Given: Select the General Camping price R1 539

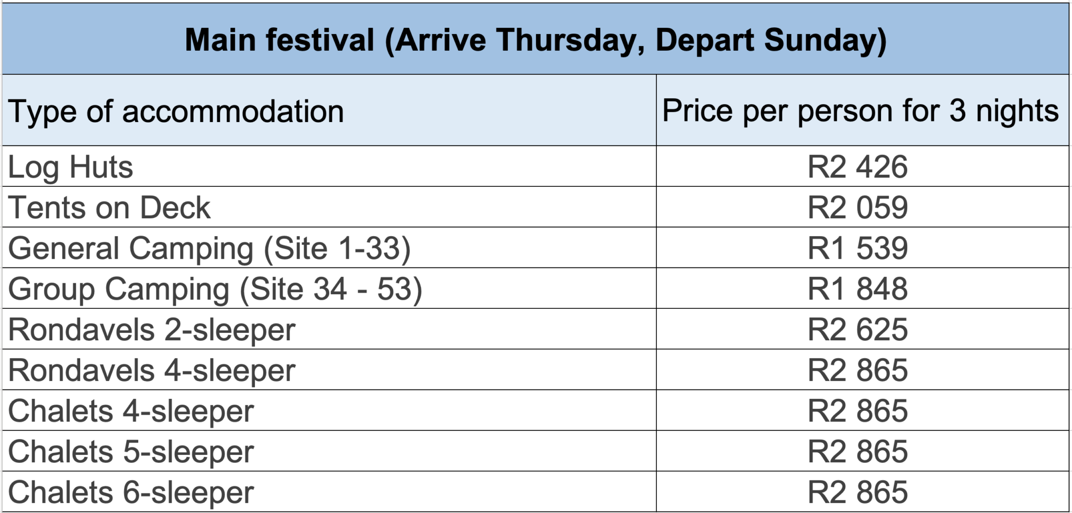Looking at the screenshot, I should pyautogui.click(x=857, y=248).
